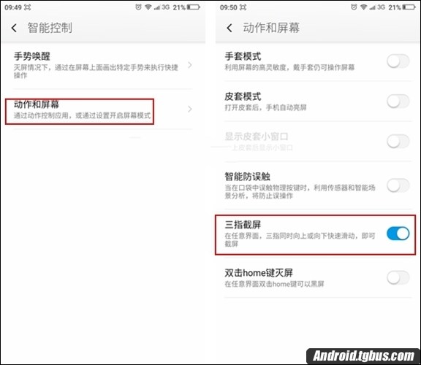Select the 动作和屏幕 menu entry
This screenshot has width=421, height=365.
click(x=103, y=109)
